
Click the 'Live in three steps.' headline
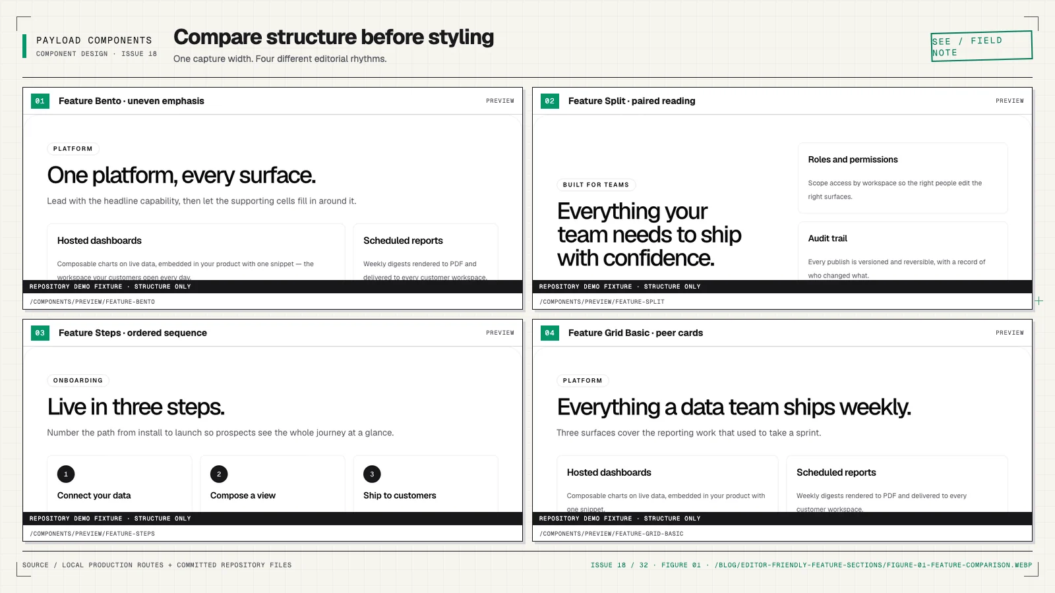[136, 407]
